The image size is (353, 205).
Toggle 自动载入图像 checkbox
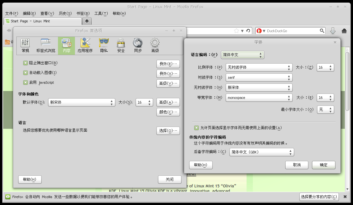pyautogui.click(x=26, y=73)
